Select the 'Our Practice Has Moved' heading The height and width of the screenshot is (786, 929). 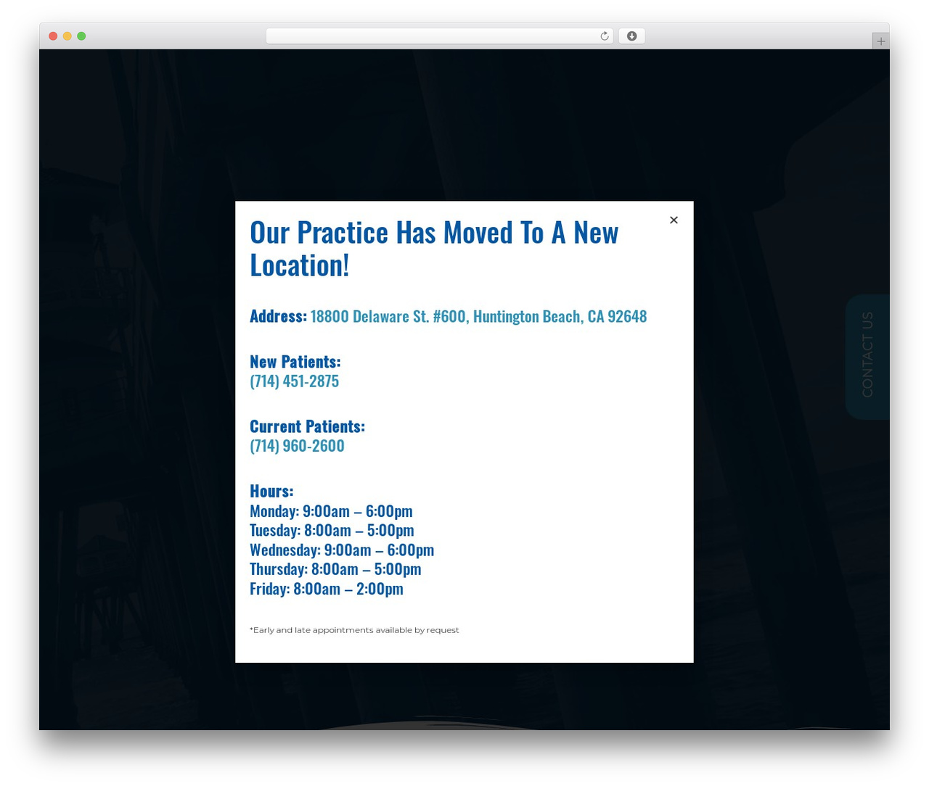point(434,249)
